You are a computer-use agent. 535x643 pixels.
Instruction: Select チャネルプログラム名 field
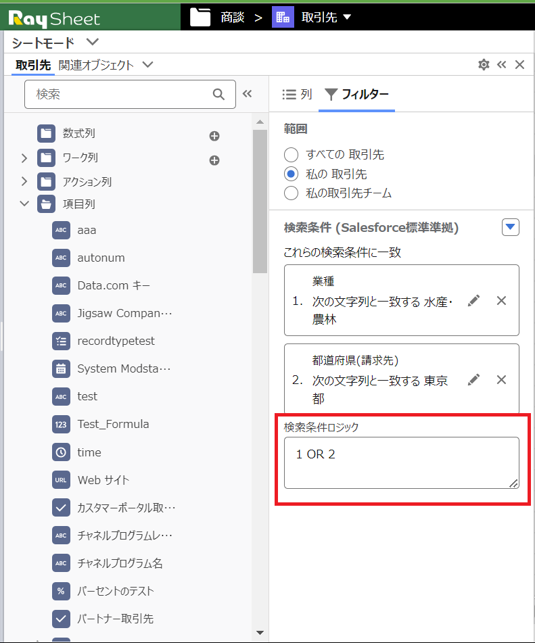click(x=120, y=563)
